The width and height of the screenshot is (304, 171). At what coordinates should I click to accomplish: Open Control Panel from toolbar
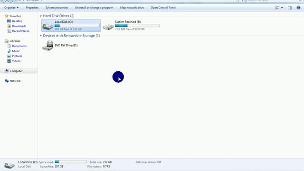[163, 8]
